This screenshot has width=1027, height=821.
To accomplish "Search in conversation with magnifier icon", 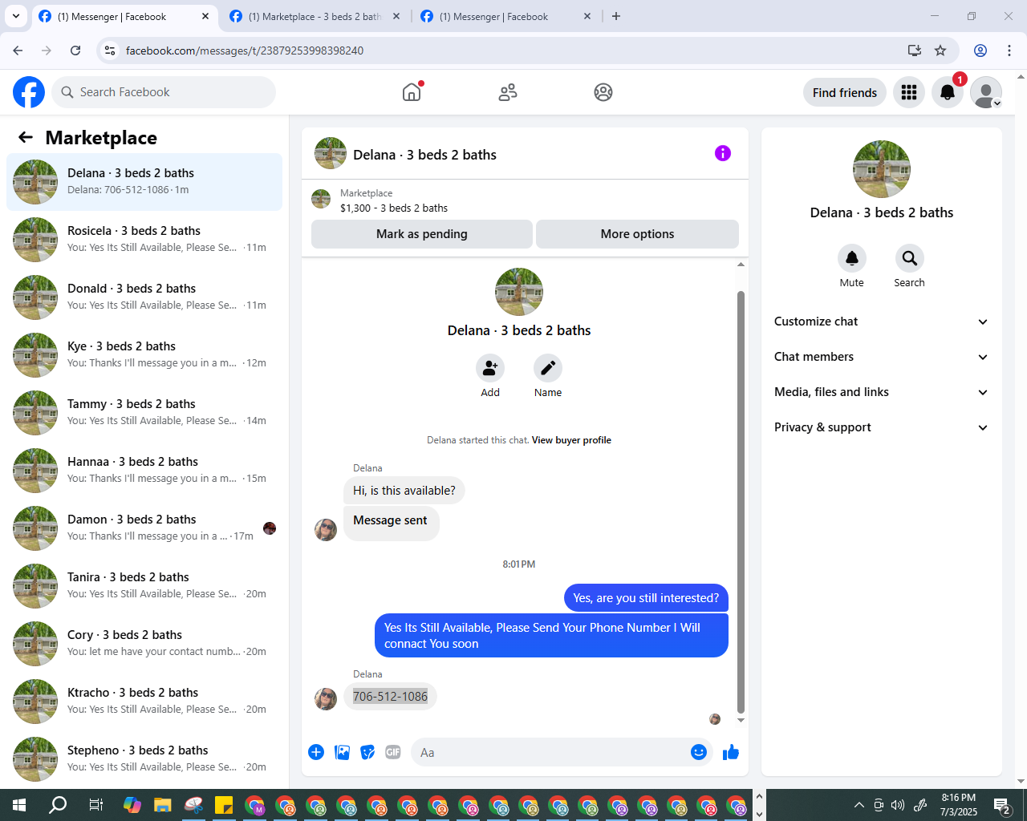I will tap(910, 258).
